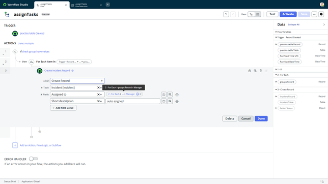Image resolution: width=328 pixels, height=184 pixels.
Task: Click the trash icon in step 3 header
Action: [x=261, y=71]
